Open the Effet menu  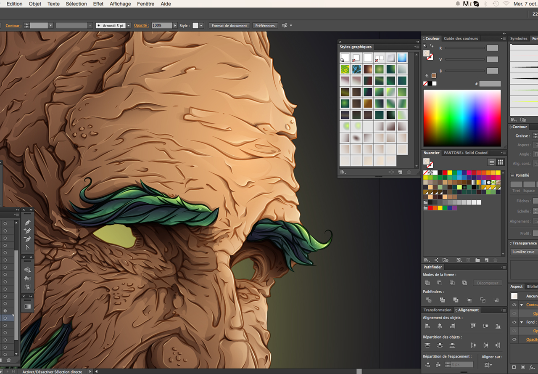pos(98,4)
